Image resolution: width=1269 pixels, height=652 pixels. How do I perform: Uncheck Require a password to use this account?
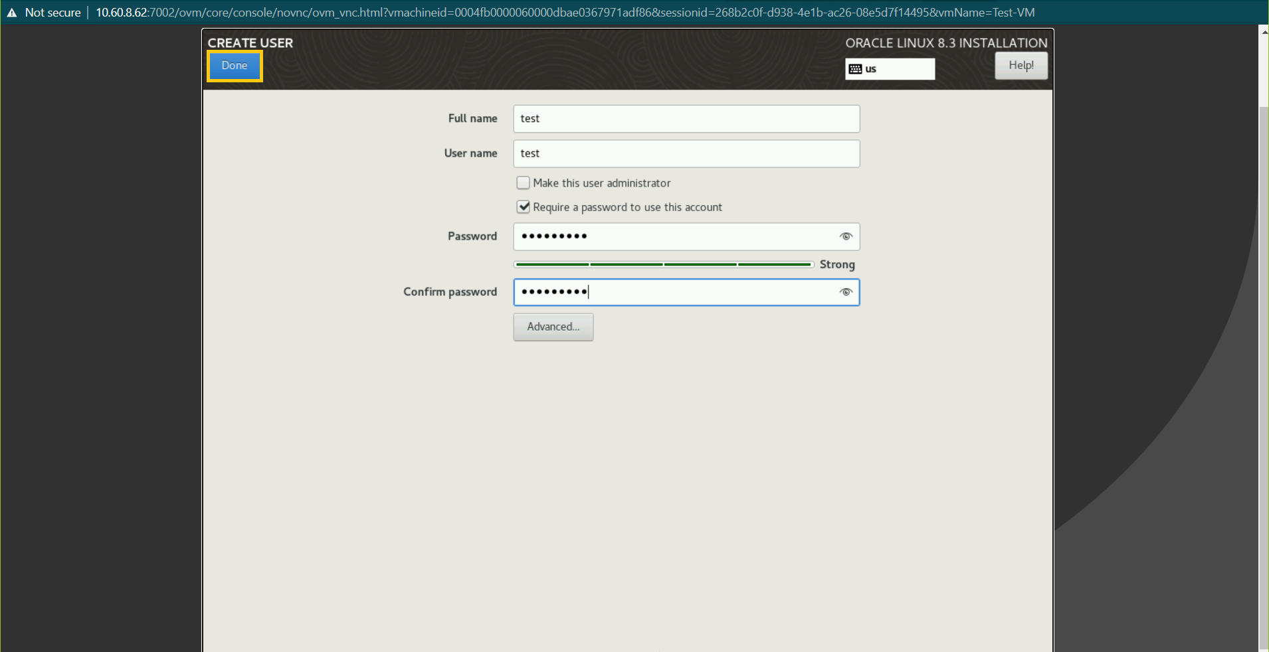point(524,207)
